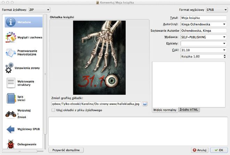Open Ustawienia strony gears icon
Screen dimensions: 230x155
pyautogui.click(x=9, y=68)
